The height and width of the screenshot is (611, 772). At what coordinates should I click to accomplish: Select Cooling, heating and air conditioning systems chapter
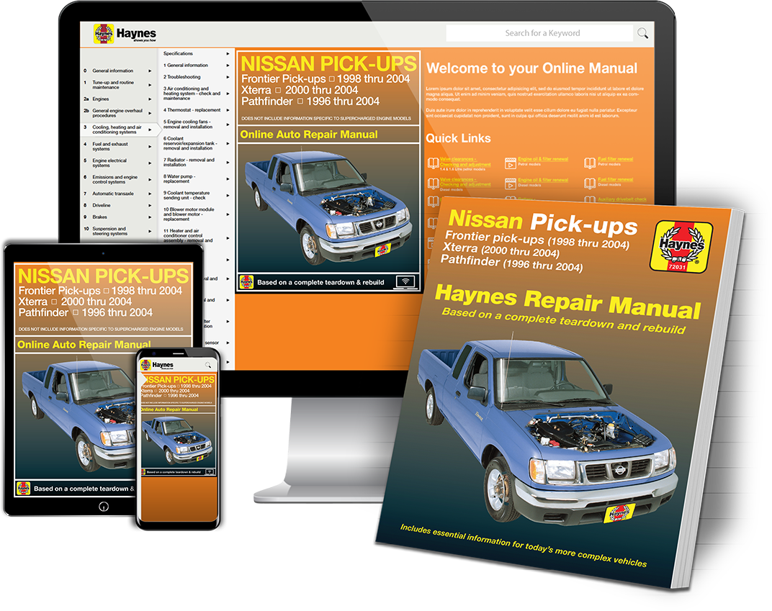point(120,130)
